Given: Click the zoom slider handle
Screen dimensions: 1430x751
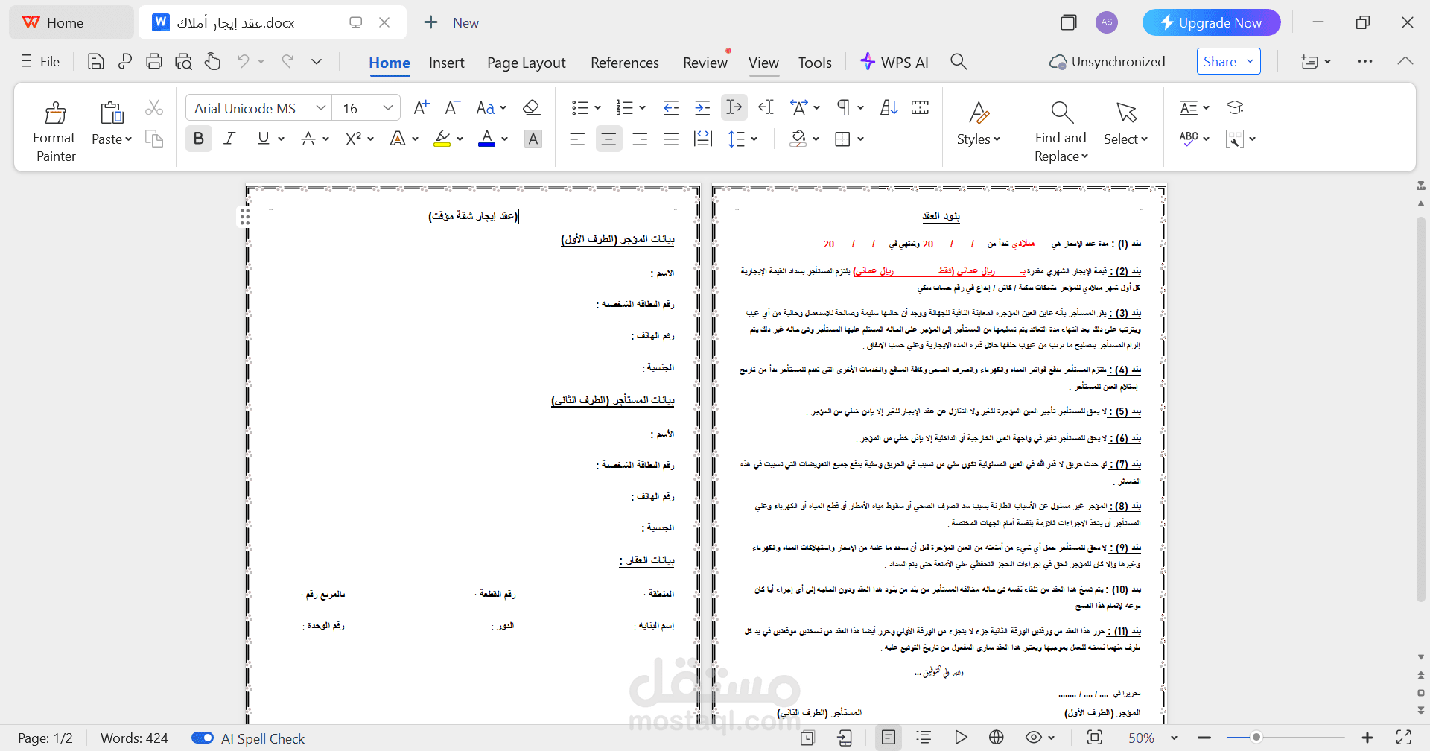Looking at the screenshot, I should pos(1256,738).
